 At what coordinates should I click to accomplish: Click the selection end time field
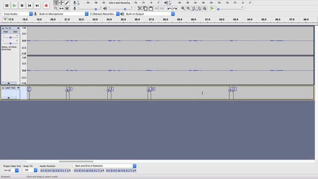coord(121,171)
